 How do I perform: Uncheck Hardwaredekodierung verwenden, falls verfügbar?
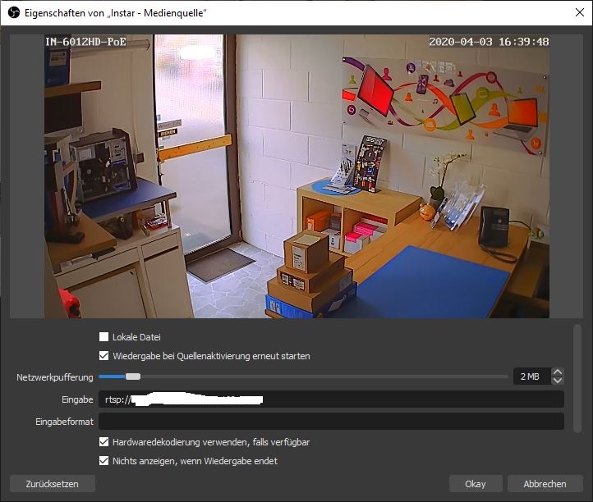click(x=104, y=442)
